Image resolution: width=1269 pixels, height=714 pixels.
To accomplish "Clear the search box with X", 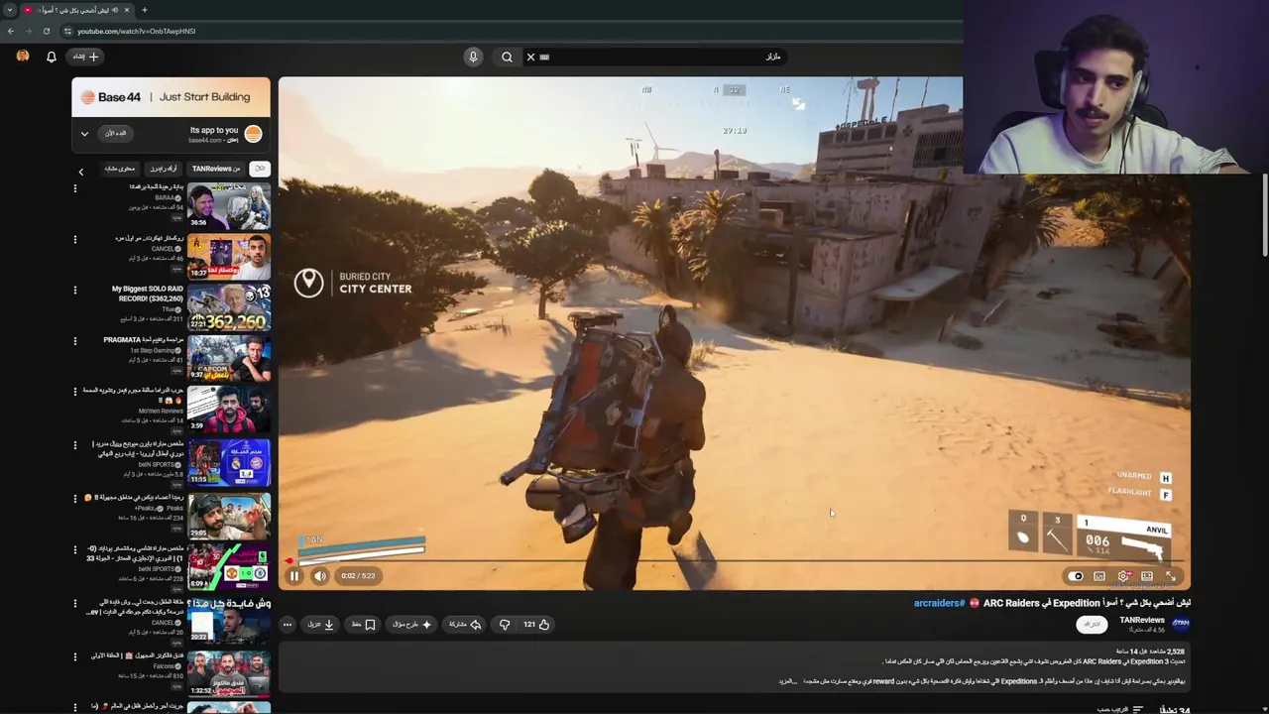I will (530, 57).
